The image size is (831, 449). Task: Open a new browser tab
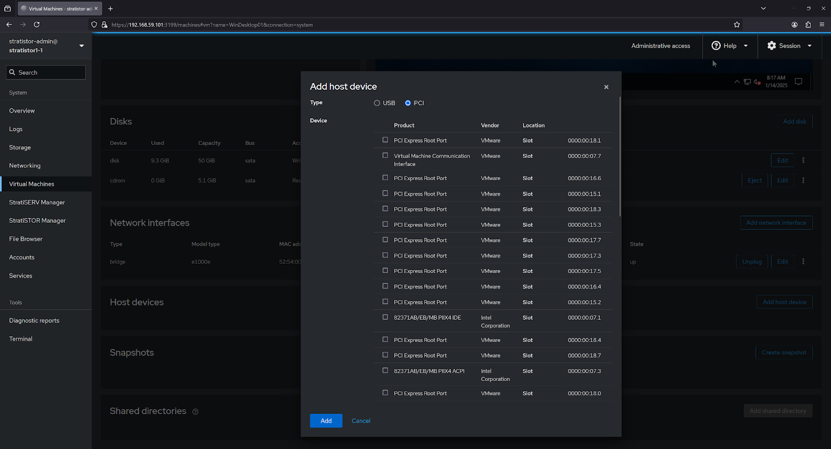tap(110, 8)
